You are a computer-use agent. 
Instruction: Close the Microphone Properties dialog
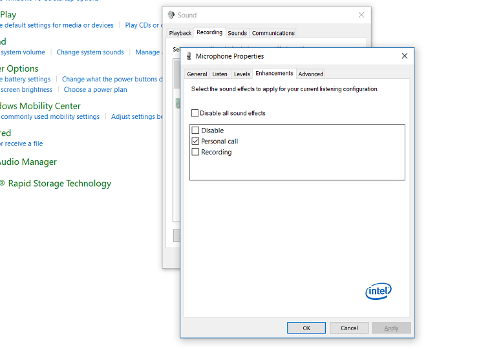pyautogui.click(x=405, y=56)
